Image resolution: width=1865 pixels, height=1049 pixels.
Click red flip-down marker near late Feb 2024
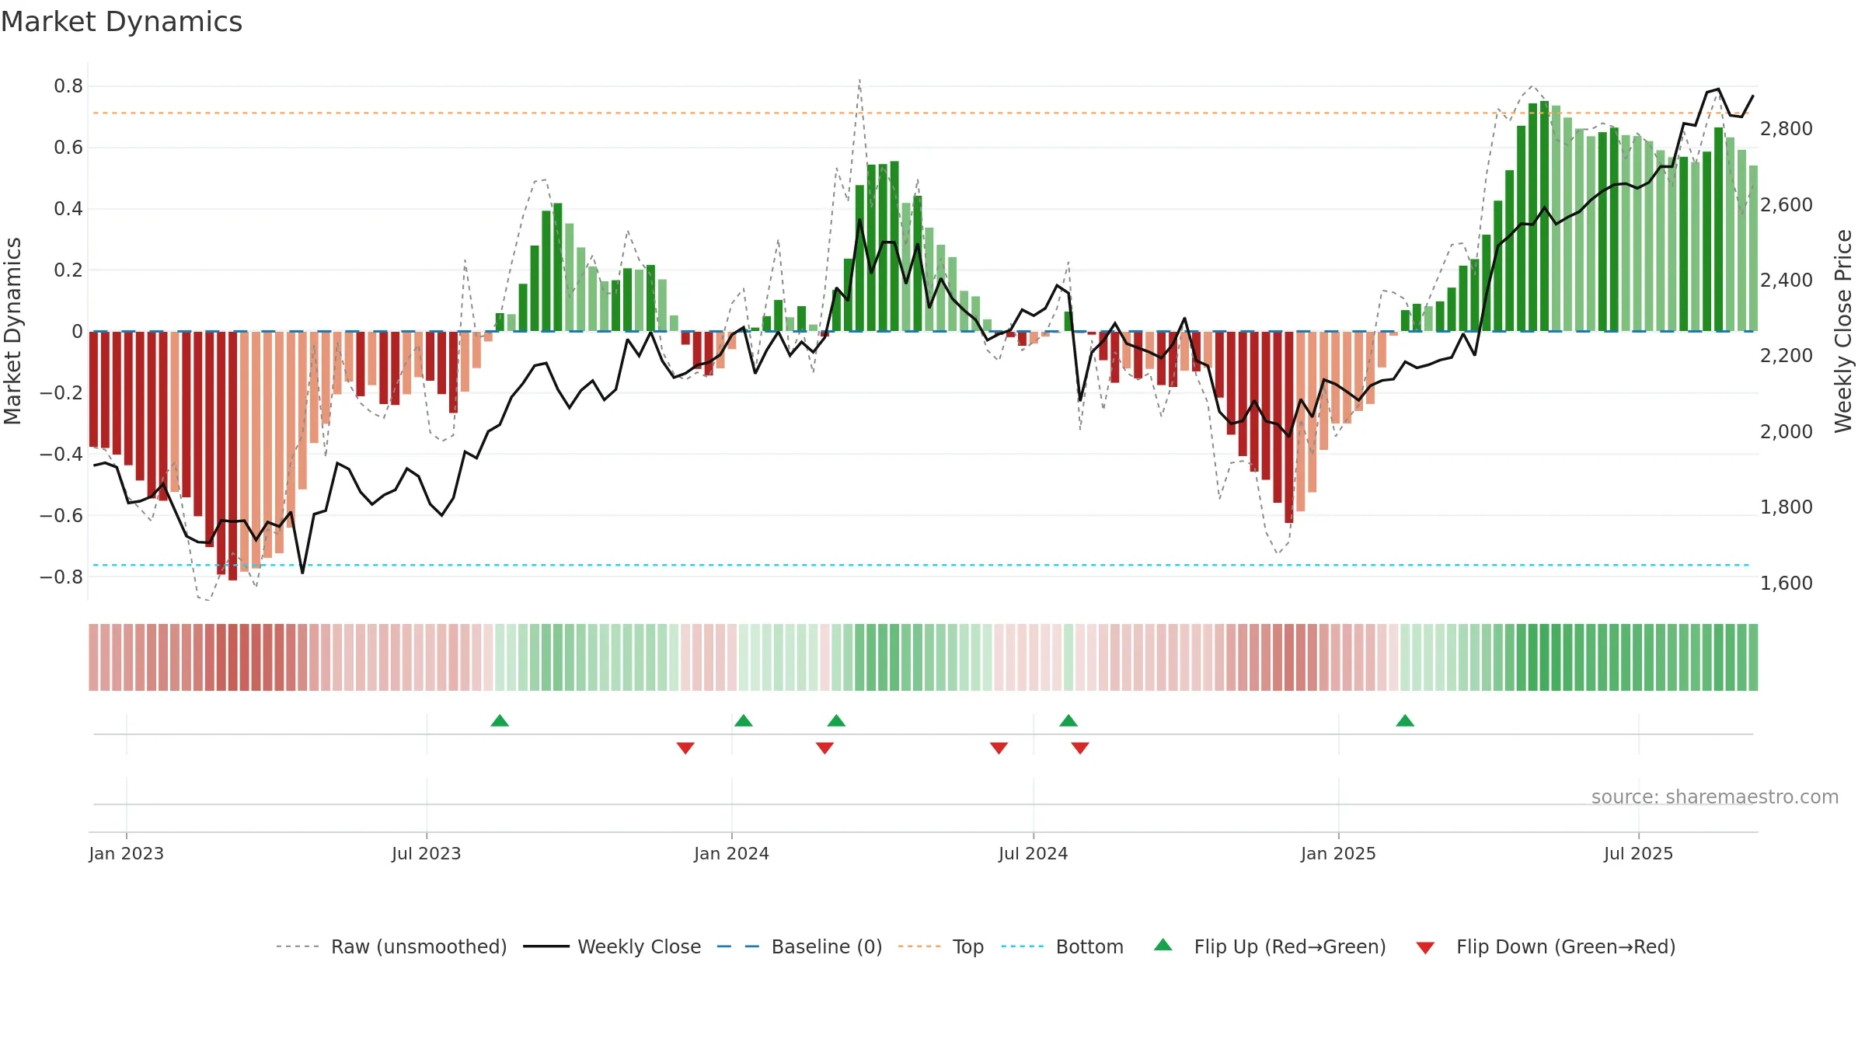point(824,748)
